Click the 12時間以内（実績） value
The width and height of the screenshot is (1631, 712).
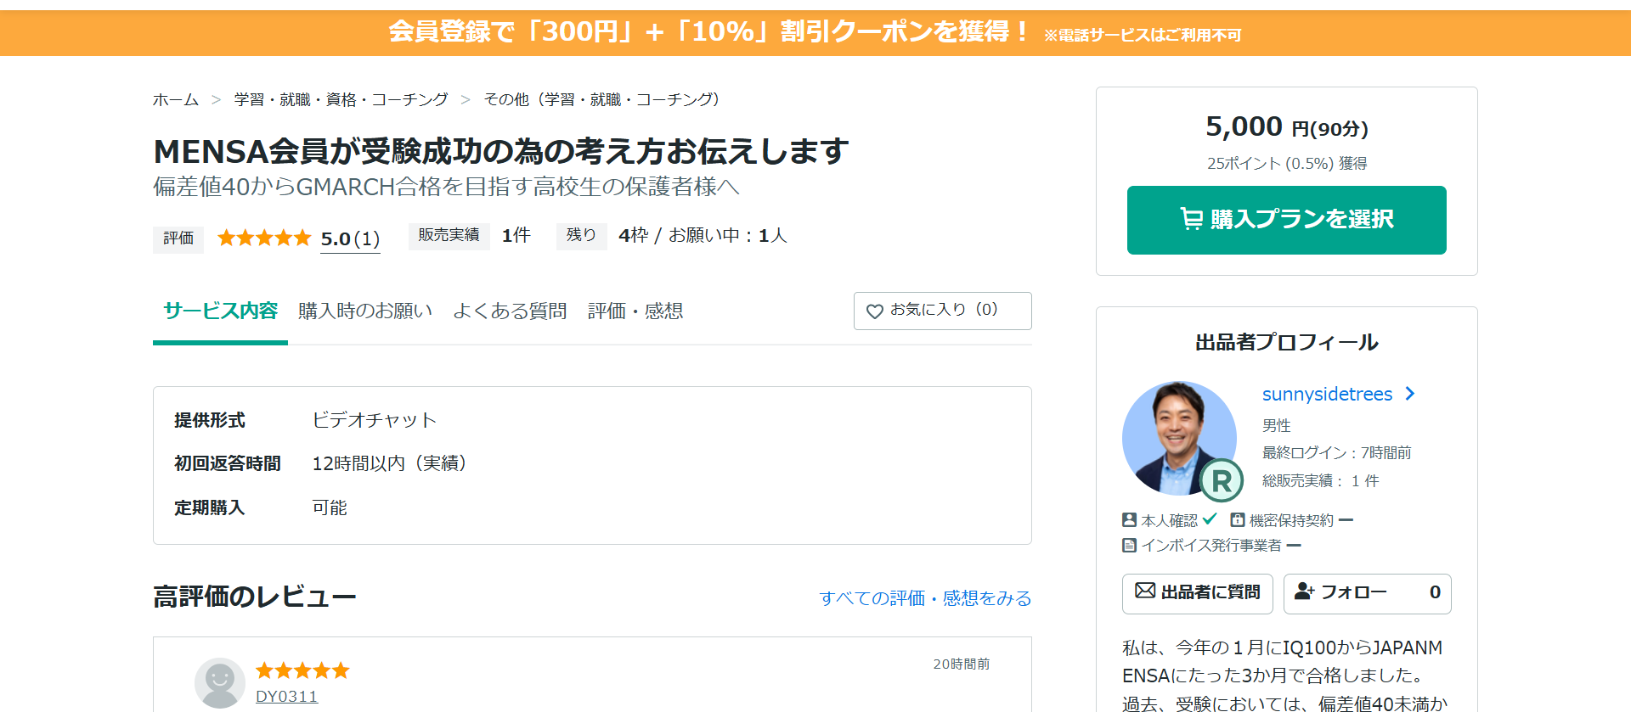390,463
